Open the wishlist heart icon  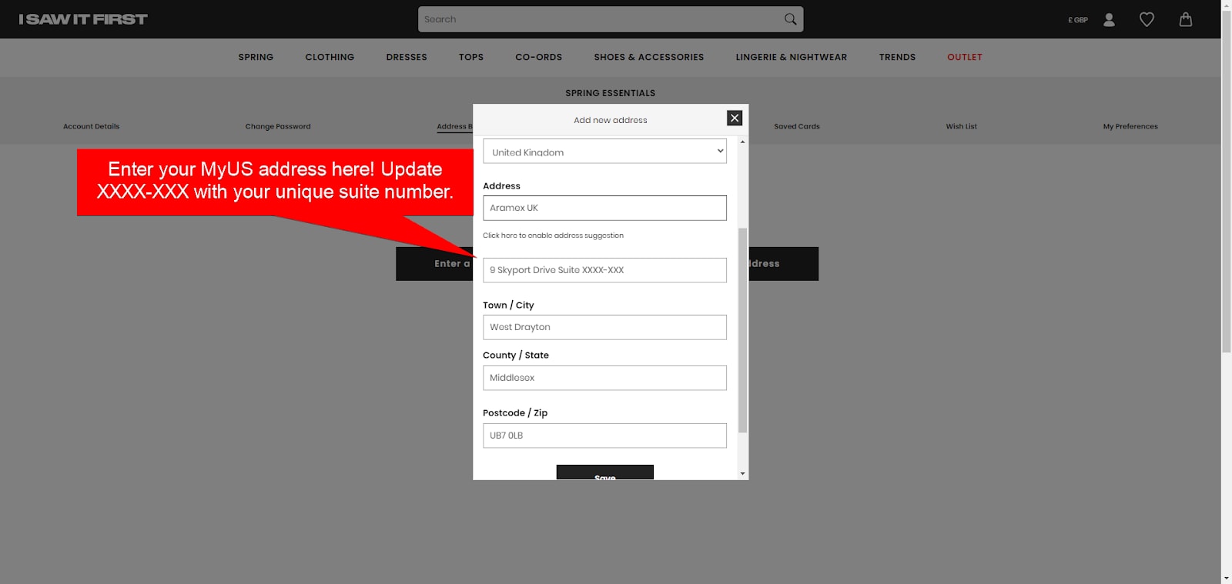(1147, 19)
